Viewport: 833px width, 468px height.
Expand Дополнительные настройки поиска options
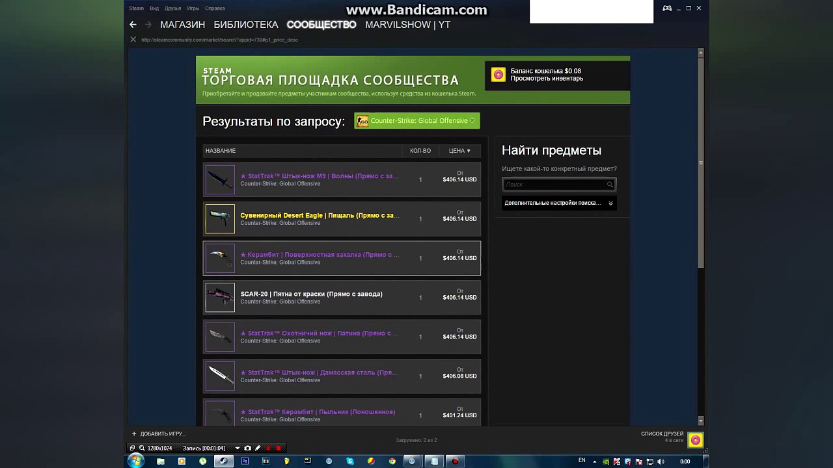tap(559, 203)
